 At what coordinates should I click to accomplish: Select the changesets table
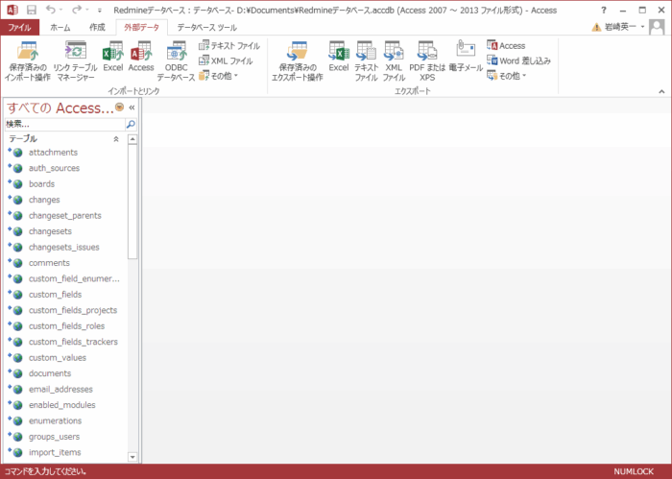(x=66, y=231)
